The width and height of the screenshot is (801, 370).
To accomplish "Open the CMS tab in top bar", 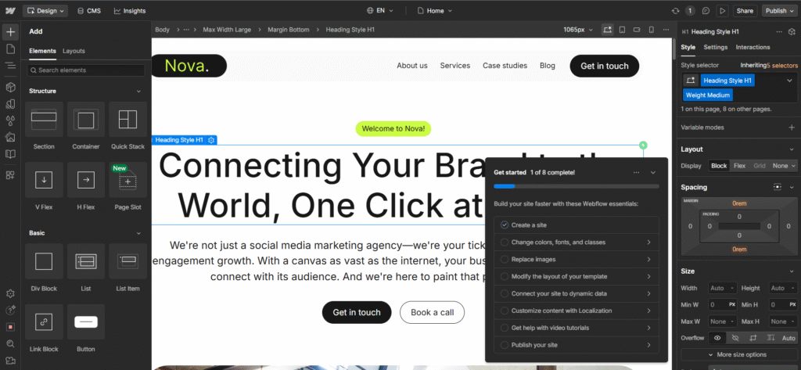I will pyautogui.click(x=89, y=11).
